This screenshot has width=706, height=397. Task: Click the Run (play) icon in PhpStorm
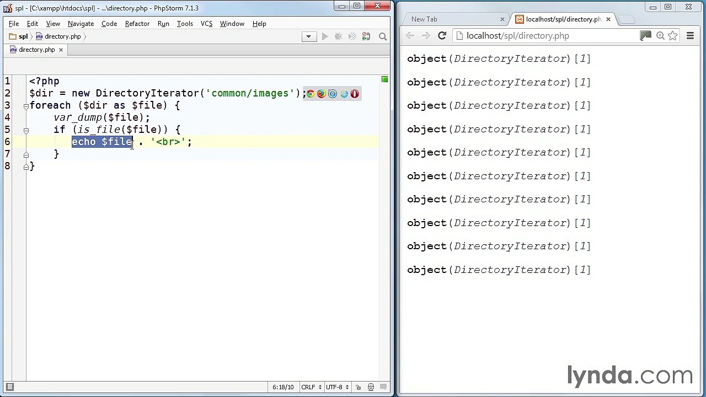click(325, 36)
